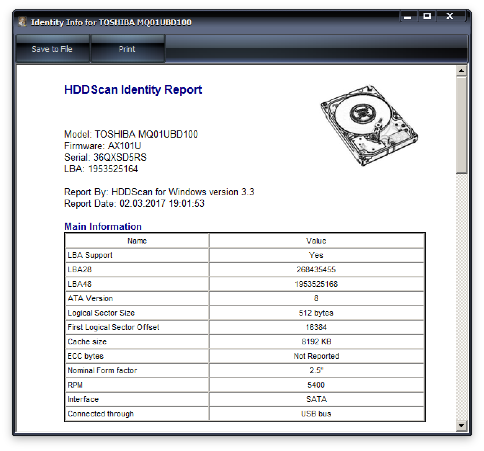Click the Nominal Form factor row name
The image size is (484, 451).
click(137, 370)
